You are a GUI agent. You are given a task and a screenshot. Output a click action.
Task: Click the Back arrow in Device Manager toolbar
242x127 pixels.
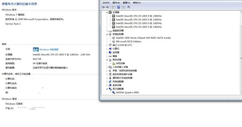click(103, 7)
